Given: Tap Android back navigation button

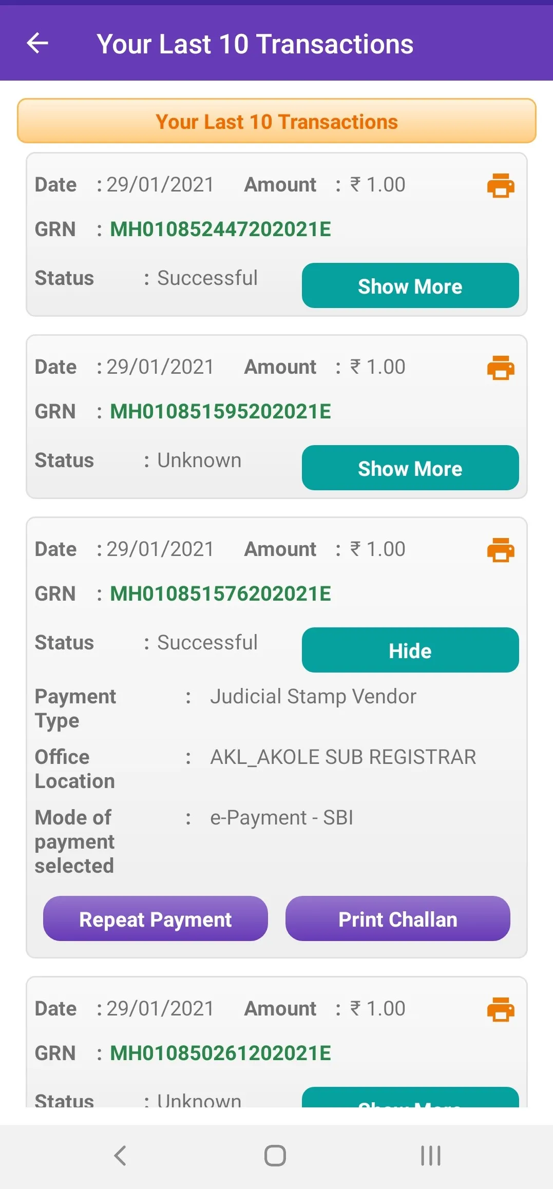Looking at the screenshot, I should tap(120, 1156).
